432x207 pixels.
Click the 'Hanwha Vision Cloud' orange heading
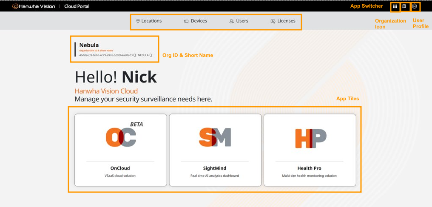click(106, 91)
